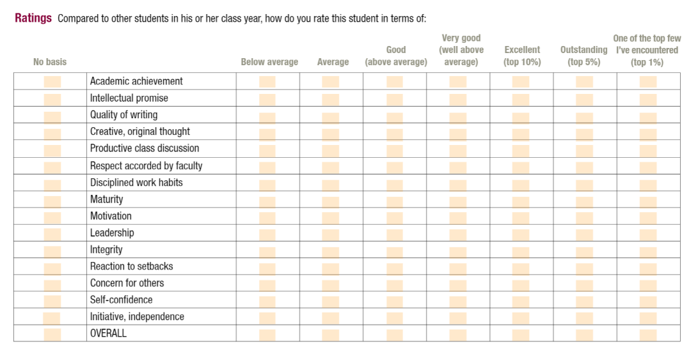Check Excellent (top 10%) for Academic achievement

click(521, 82)
